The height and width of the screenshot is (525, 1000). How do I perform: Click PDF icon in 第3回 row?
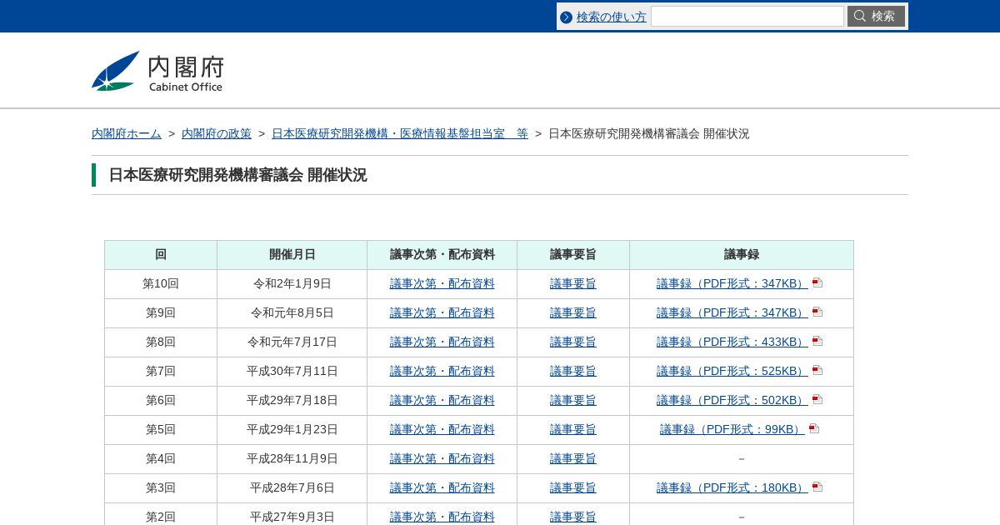817,487
